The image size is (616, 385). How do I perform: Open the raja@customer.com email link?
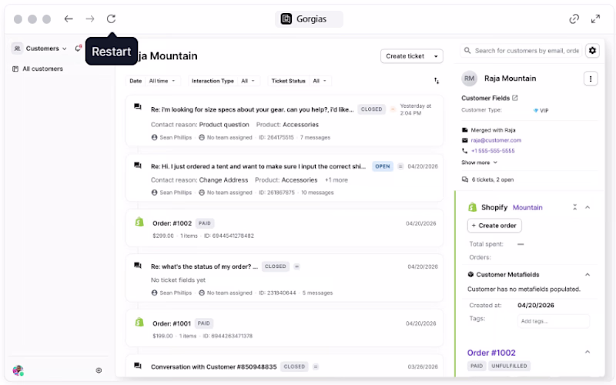tap(496, 140)
